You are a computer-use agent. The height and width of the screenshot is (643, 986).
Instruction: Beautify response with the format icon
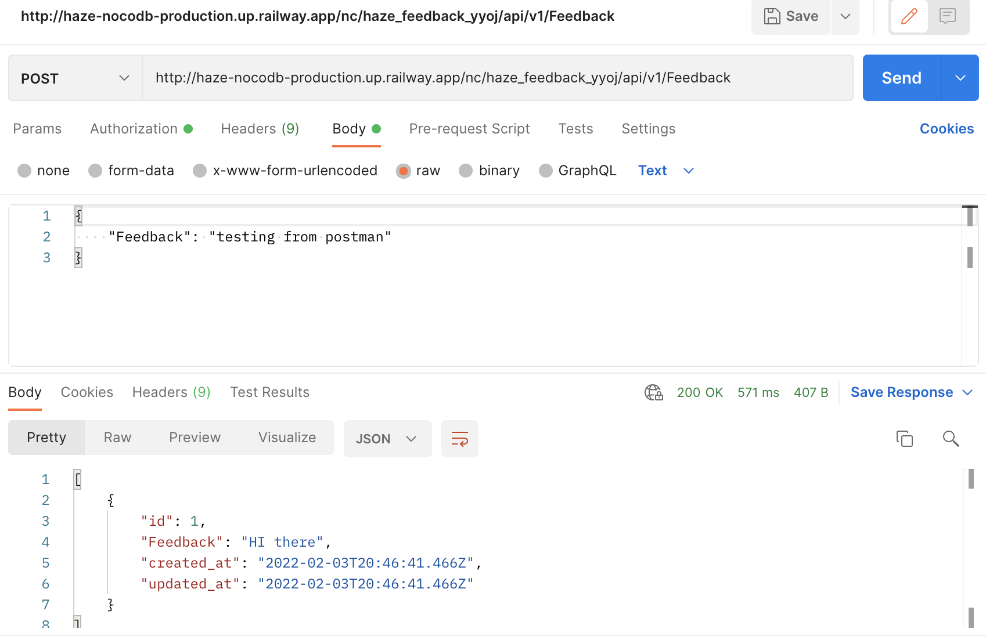459,439
